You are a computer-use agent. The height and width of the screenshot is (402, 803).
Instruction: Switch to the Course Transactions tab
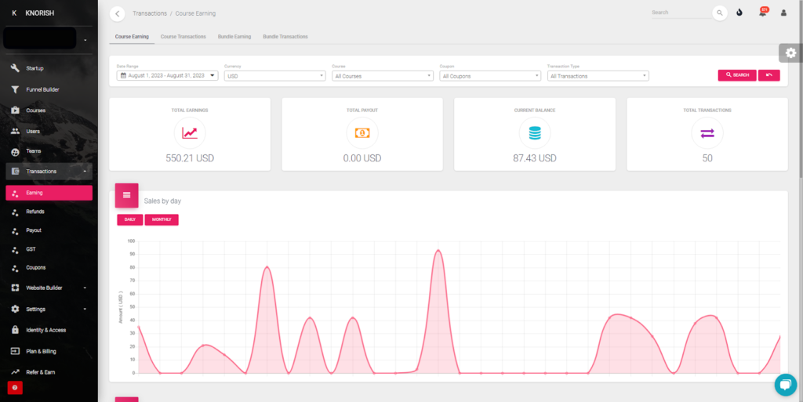point(183,37)
